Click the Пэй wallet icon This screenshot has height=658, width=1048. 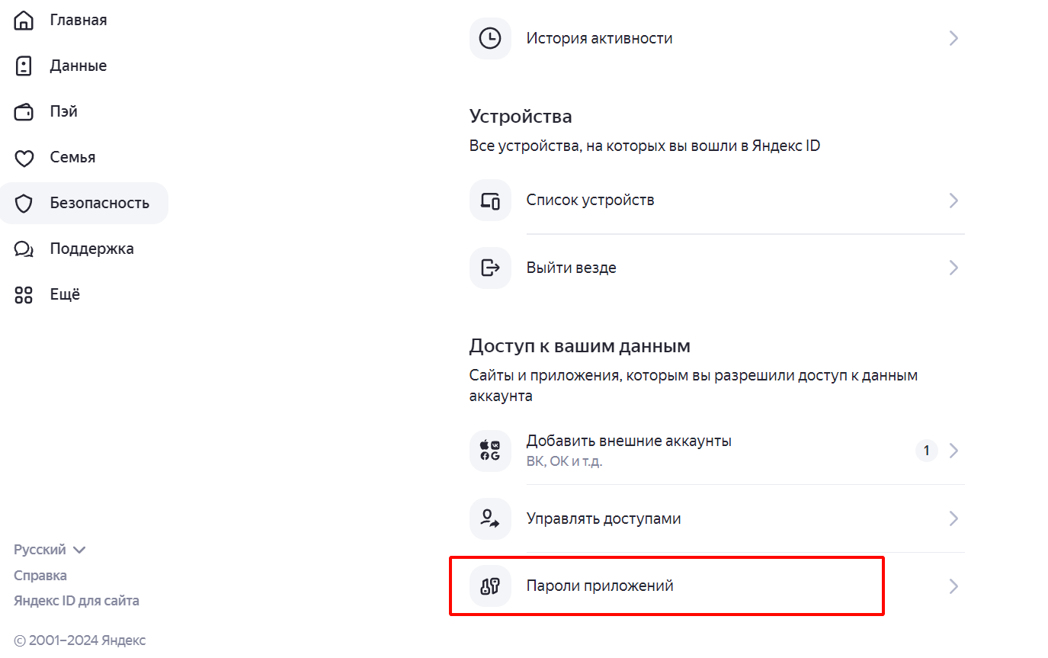point(24,111)
